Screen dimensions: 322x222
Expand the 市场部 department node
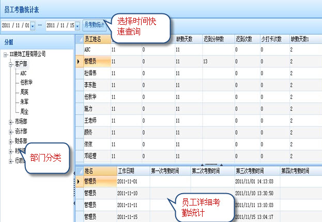(11, 122)
